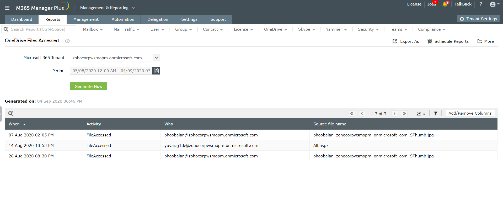Open the period calendar picker
Screen dimensions: 503x207
pyautogui.click(x=156, y=71)
